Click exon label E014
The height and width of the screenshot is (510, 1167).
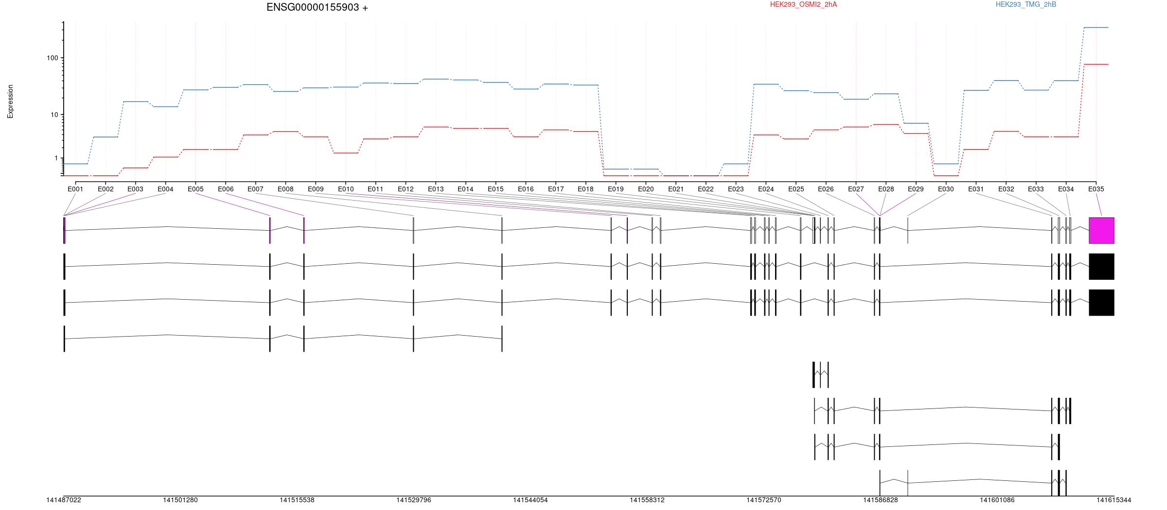click(465, 189)
